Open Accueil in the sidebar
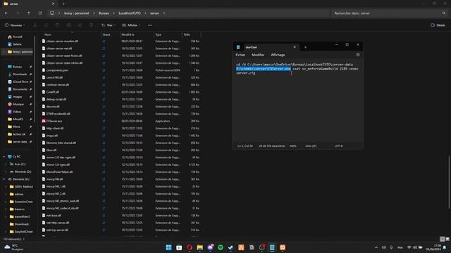Screen dimensions: 451x253 17,37
